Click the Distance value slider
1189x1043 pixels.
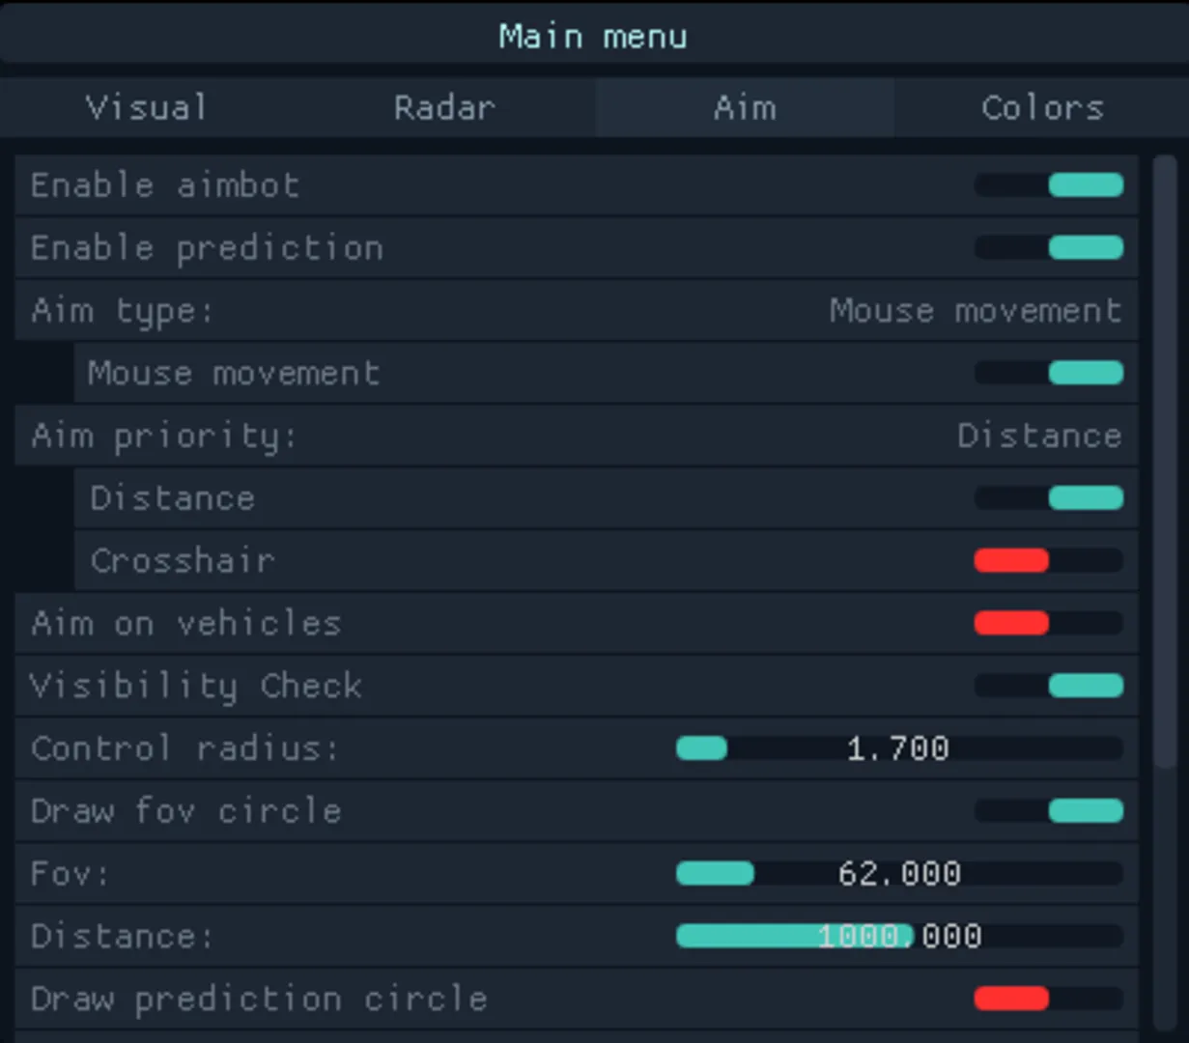[x=898, y=936]
